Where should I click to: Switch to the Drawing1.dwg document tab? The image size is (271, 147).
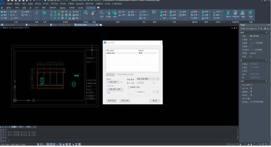pos(7,25)
